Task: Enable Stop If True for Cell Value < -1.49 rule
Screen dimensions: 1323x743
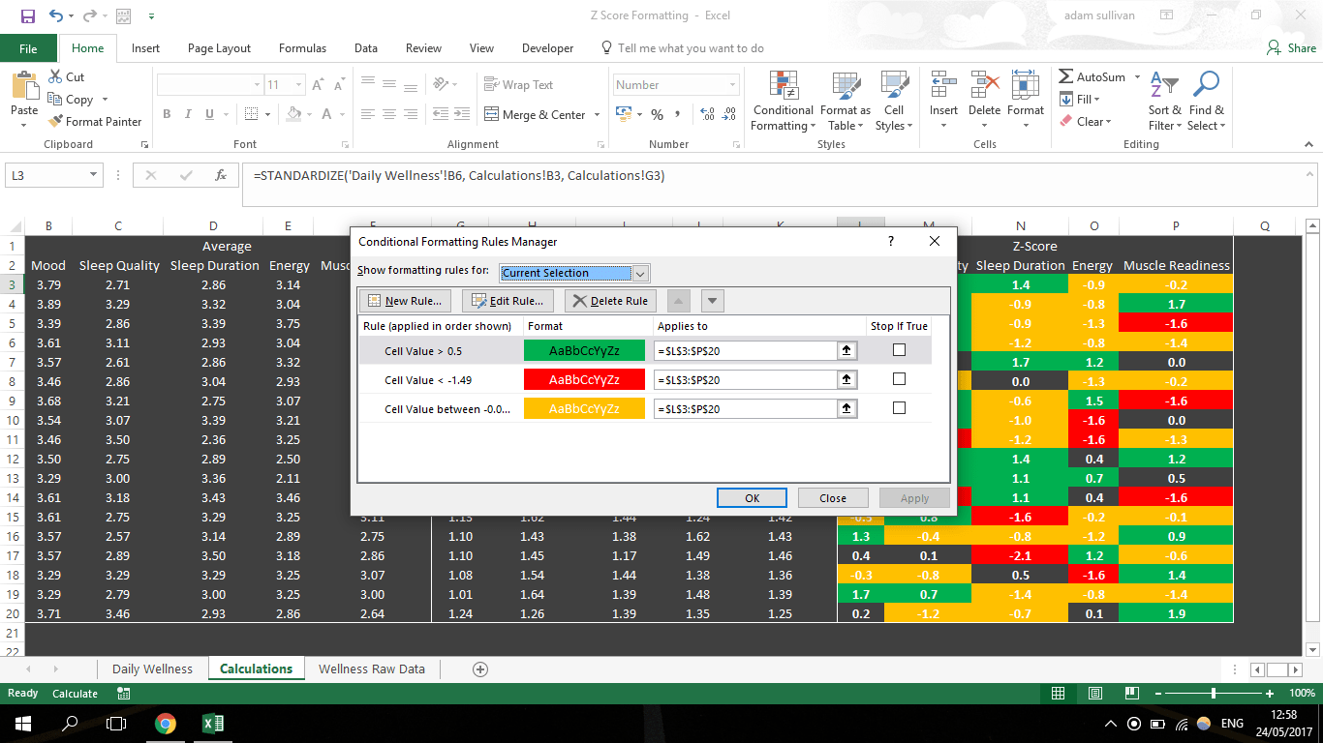Action: point(899,379)
